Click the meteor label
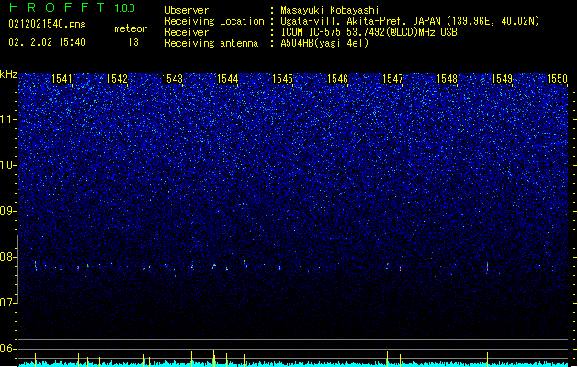 pyautogui.click(x=130, y=28)
